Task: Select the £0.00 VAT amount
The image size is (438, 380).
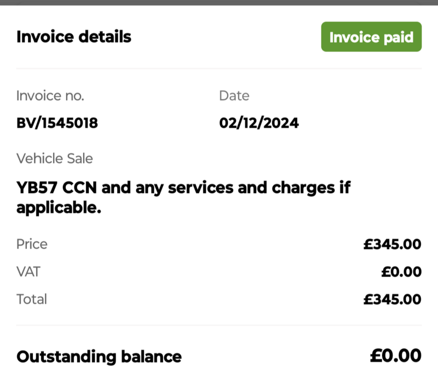Action: [x=401, y=272]
